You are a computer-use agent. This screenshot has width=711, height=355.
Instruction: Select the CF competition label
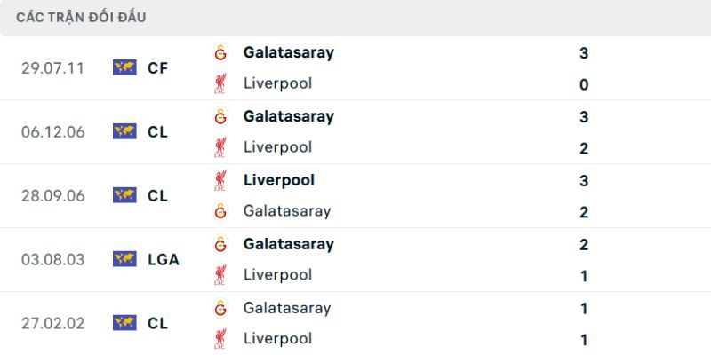158,67
